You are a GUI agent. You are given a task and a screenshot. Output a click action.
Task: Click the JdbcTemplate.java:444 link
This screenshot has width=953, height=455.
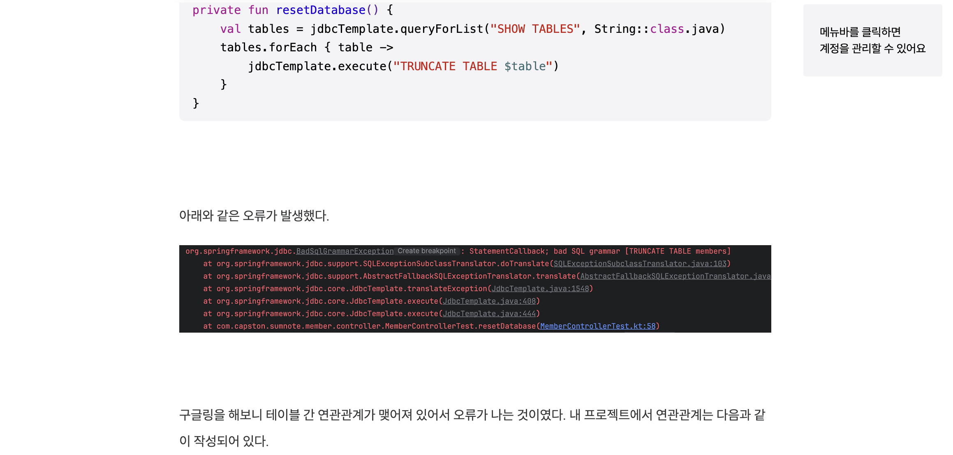(489, 314)
